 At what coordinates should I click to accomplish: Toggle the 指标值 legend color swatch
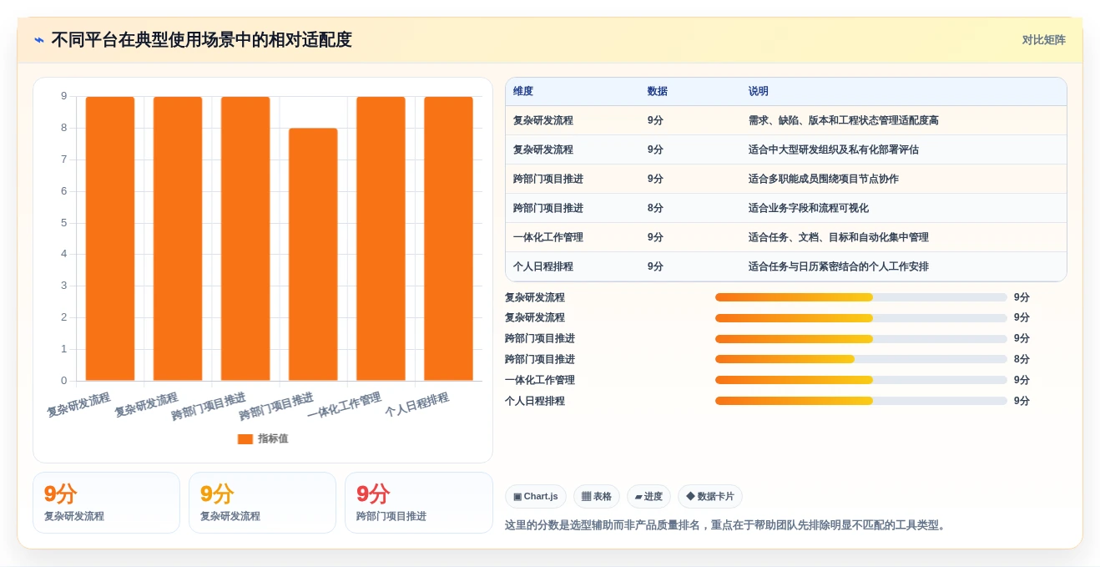[x=245, y=439]
